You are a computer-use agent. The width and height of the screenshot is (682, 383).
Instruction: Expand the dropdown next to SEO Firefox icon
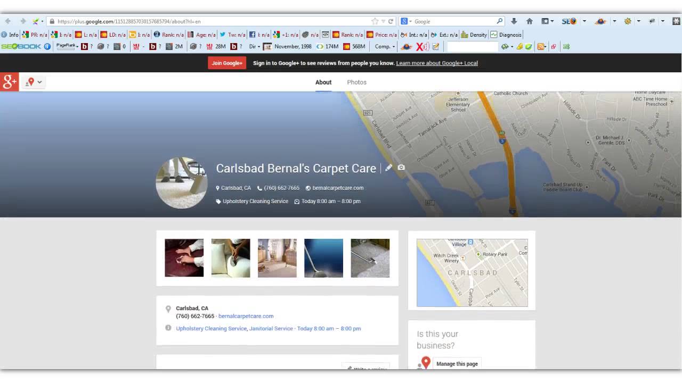tap(584, 21)
